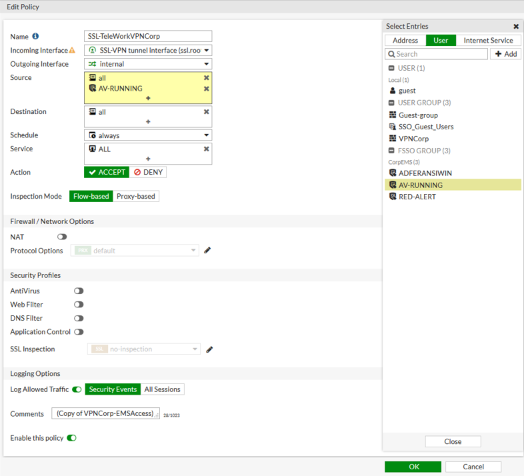Open the SSL Inspection dropdown
The height and width of the screenshot is (476, 524).
pos(144,349)
